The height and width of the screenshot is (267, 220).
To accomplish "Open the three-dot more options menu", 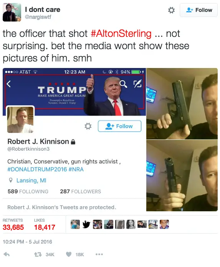I will [99, 254].
